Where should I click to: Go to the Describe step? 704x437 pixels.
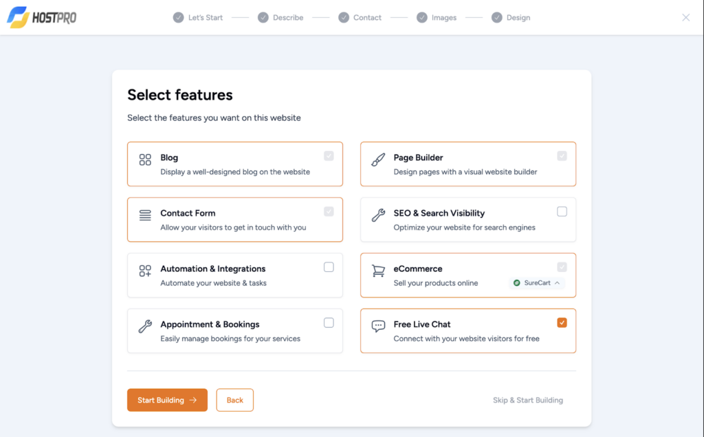point(280,17)
